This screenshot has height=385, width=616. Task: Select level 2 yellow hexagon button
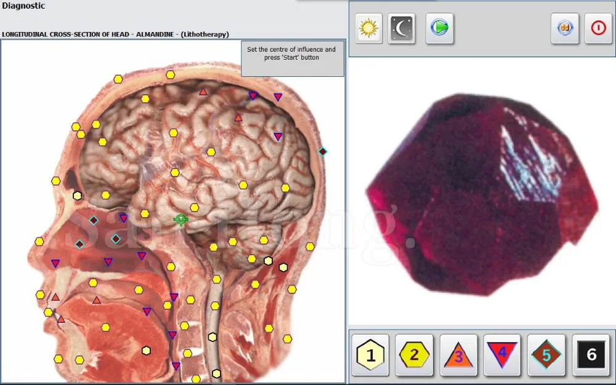click(x=414, y=355)
